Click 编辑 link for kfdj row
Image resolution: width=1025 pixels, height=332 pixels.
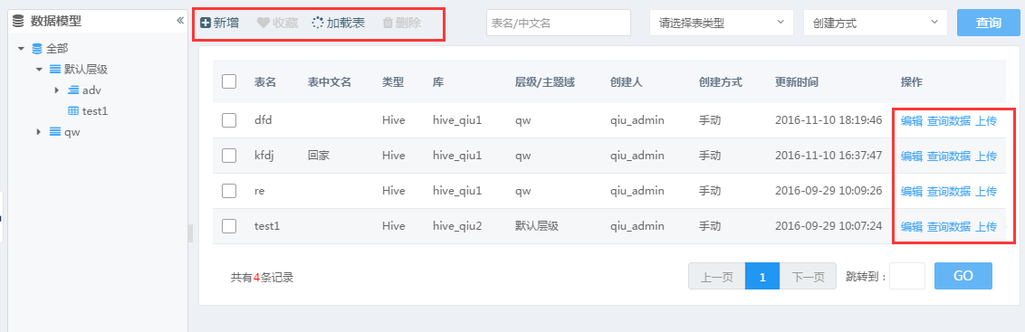(x=912, y=156)
